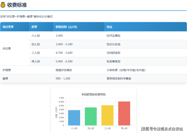Screen dimensions: 187x133
Task: Select the 价格范围（元/月）column header
Action: tap(66, 27)
